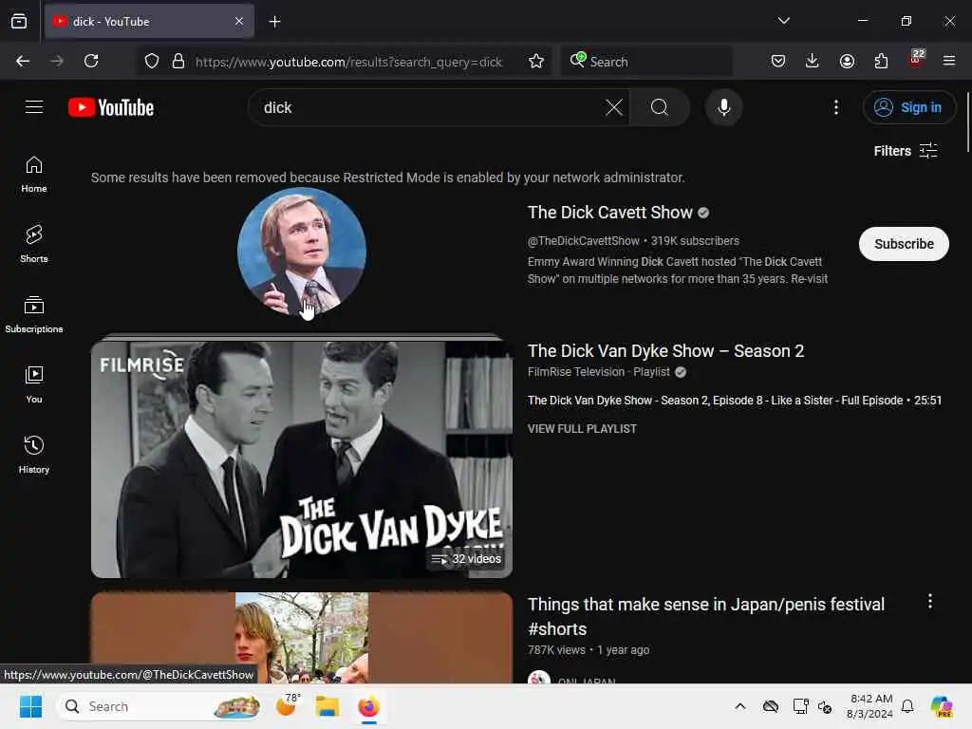972x729 pixels.
Task: Open the Japan festival shorts video title
Action: pyautogui.click(x=706, y=616)
